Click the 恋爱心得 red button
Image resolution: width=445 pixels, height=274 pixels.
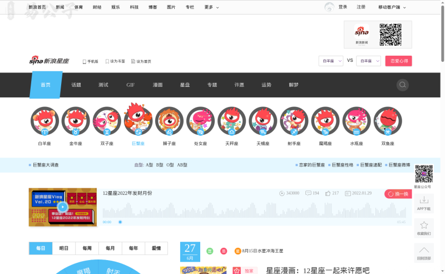[x=398, y=61]
